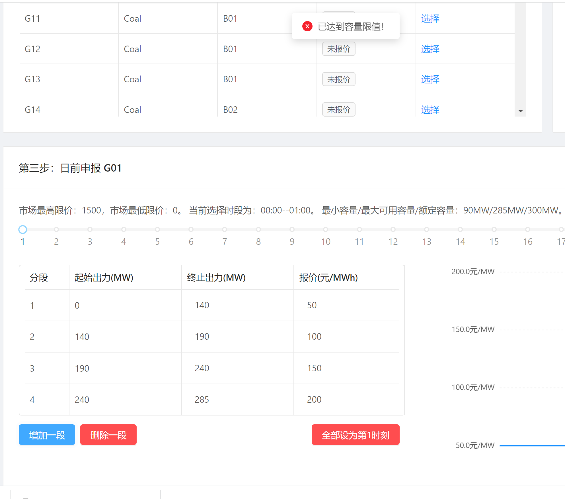Click the 未报价 tag in the G12 row
This screenshot has height=499, width=565.
[x=338, y=49]
